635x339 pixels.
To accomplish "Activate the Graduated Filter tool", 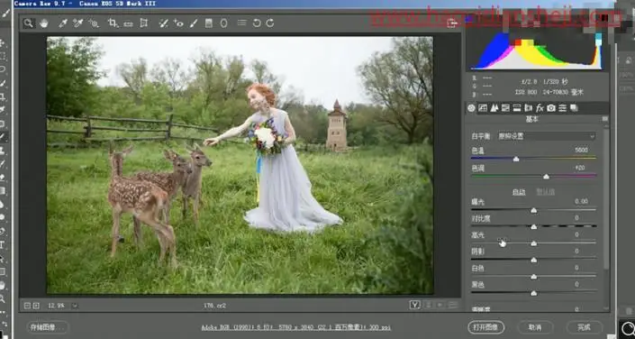I will point(209,23).
